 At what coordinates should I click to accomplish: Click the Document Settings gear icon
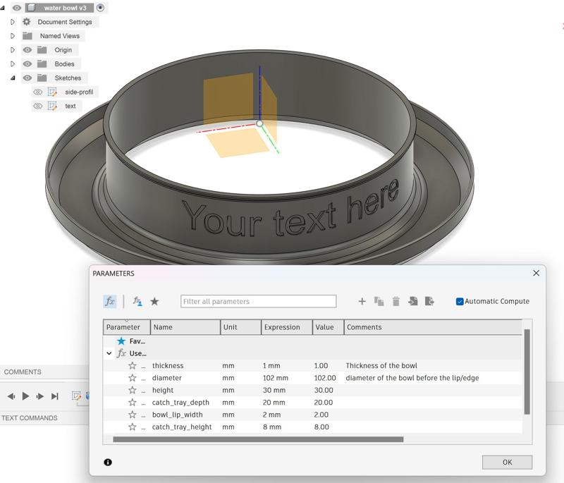click(x=27, y=22)
